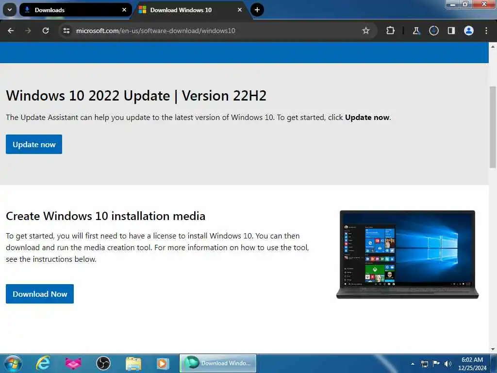Open OBS Studio from taskbar
Screen dimensions: 497x373
(103, 363)
